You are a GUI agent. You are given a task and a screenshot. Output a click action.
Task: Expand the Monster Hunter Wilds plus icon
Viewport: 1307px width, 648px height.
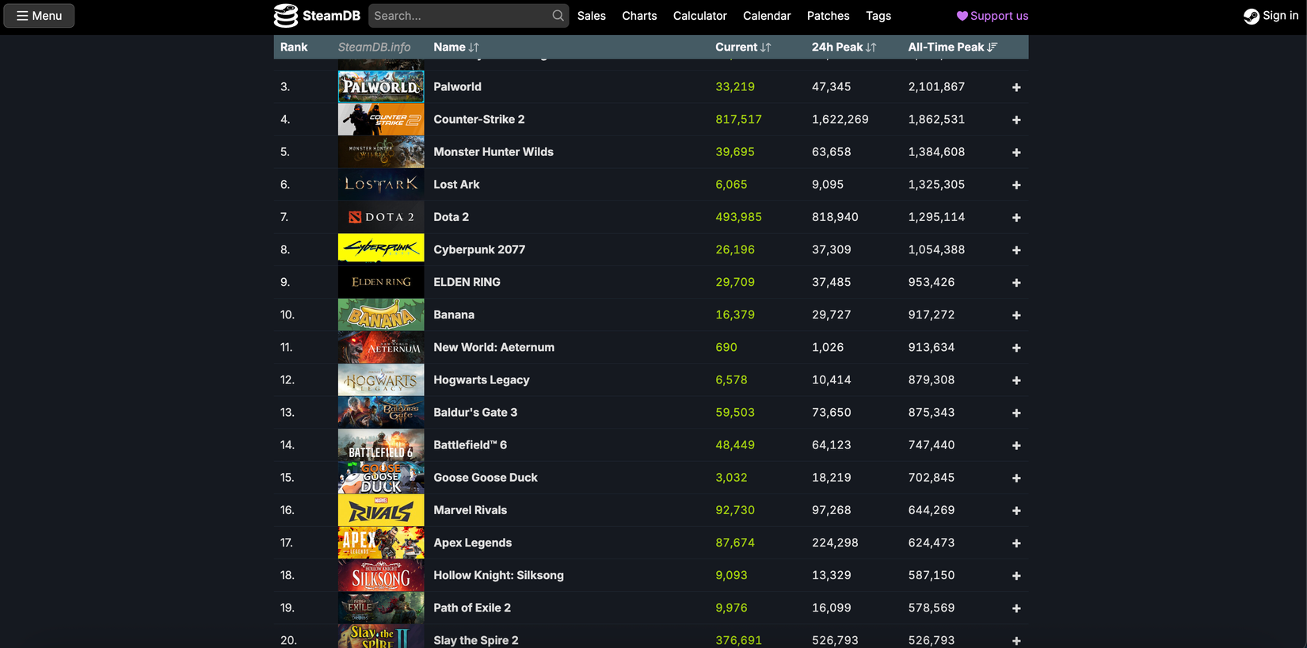pyautogui.click(x=1016, y=152)
